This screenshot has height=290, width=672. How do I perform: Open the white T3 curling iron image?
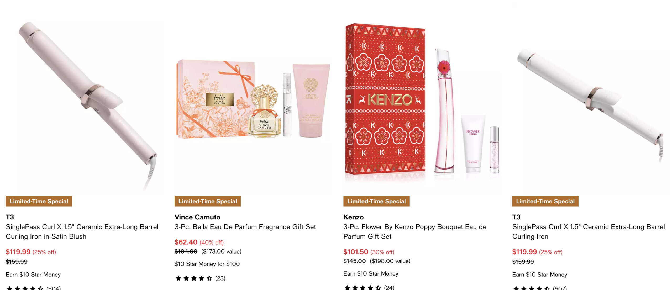pyautogui.click(x=591, y=105)
